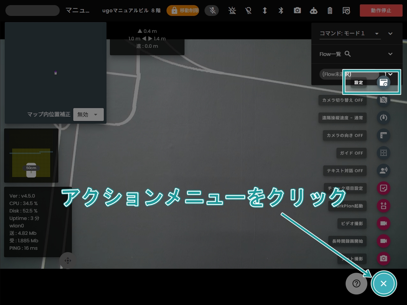Image resolution: width=407 pixels, height=305 pixels.
Task: Launch WorkPlan via its round icon
Action: [x=384, y=206]
